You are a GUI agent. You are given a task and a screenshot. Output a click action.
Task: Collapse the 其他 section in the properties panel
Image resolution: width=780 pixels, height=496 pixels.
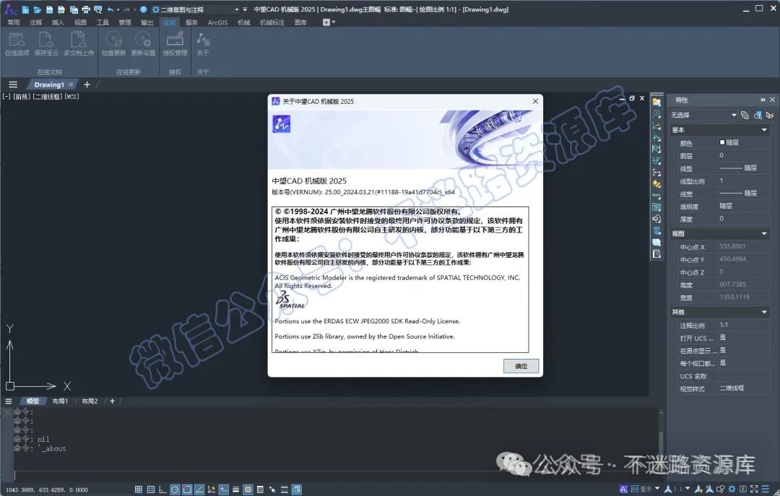click(x=764, y=312)
